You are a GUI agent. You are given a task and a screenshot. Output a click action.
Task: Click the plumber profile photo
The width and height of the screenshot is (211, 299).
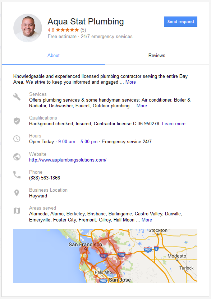point(28,28)
